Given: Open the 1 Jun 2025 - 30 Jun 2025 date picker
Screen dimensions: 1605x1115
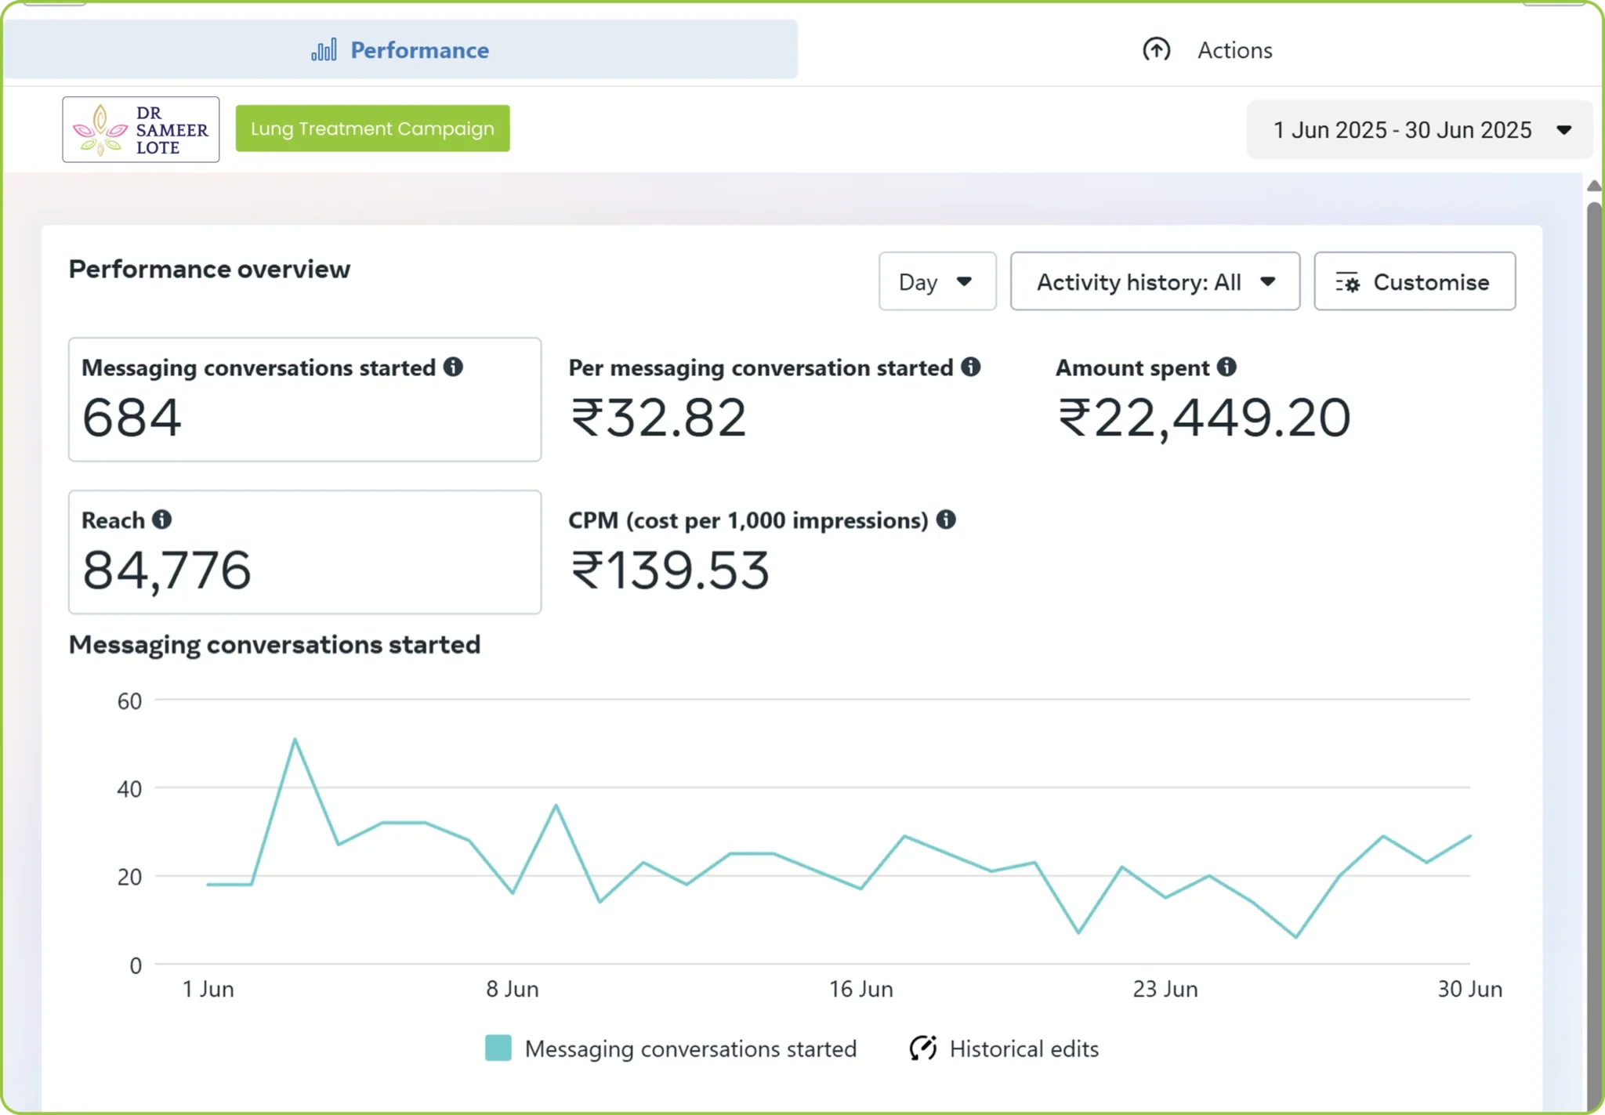Looking at the screenshot, I should (x=1419, y=130).
